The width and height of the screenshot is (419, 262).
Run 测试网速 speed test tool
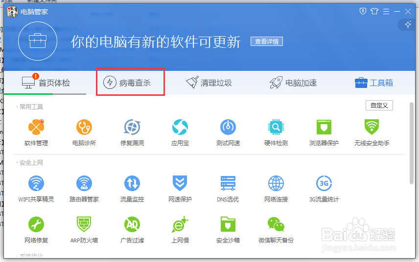pyautogui.click(x=228, y=132)
